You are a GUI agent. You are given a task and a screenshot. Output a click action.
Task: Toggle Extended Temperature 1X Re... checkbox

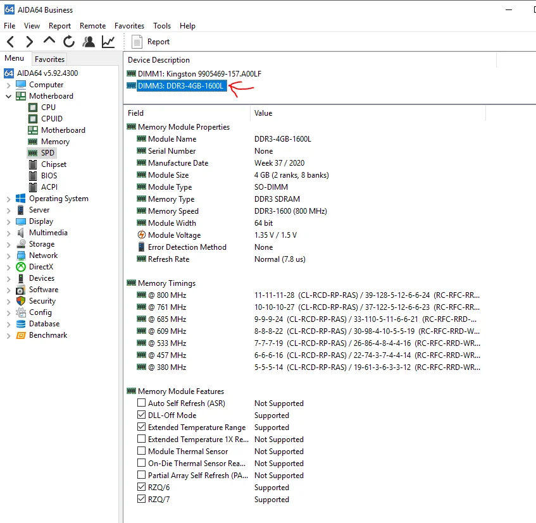tap(141, 439)
